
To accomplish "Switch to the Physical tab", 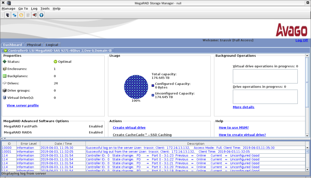I will pyautogui.click(x=34, y=45).
